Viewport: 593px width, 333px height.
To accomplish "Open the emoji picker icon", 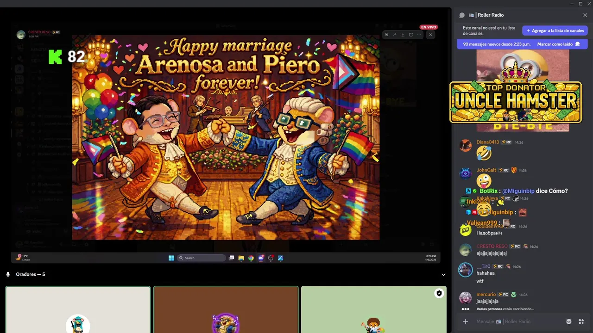I will click(569, 321).
